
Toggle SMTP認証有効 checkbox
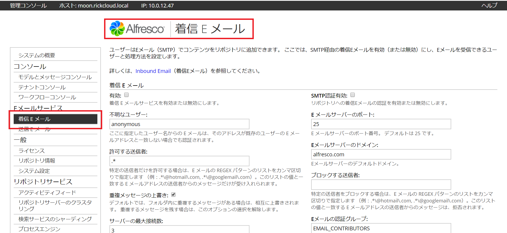(x=353, y=95)
